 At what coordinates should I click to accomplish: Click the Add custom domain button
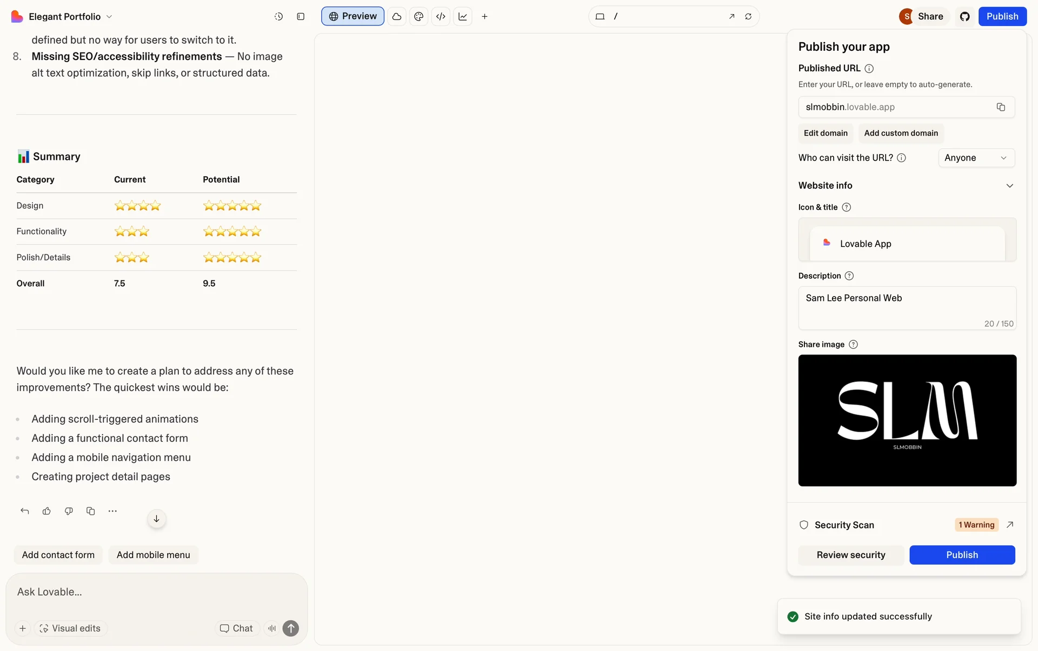click(901, 133)
